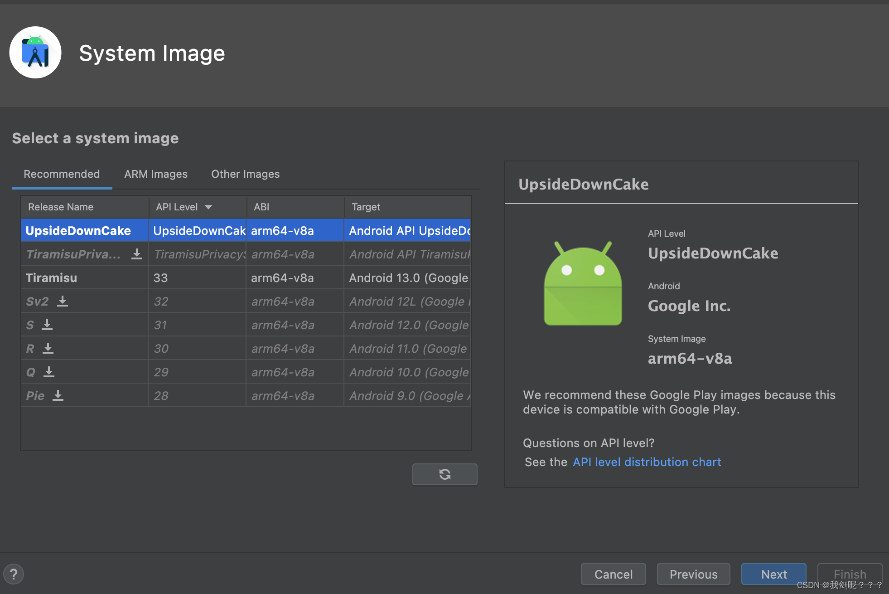Image resolution: width=889 pixels, height=594 pixels.
Task: Download the R release image
Action: tap(48, 349)
